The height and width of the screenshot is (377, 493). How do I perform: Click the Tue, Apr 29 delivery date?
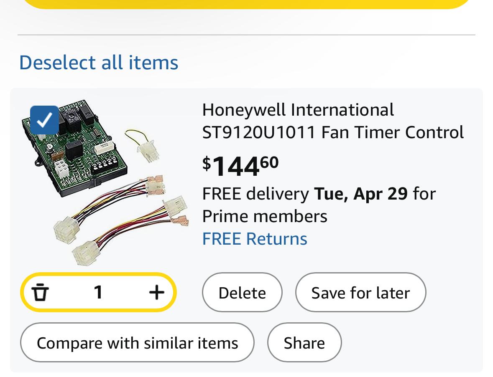pyautogui.click(x=361, y=194)
